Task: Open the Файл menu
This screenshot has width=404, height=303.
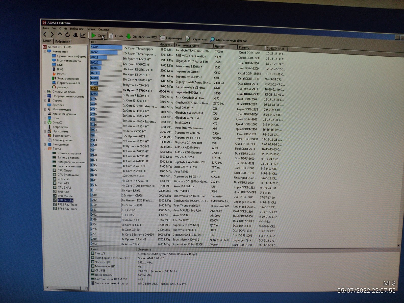Action: [46, 29]
